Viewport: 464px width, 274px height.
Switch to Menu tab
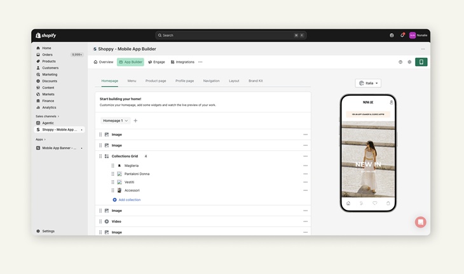[132, 81]
